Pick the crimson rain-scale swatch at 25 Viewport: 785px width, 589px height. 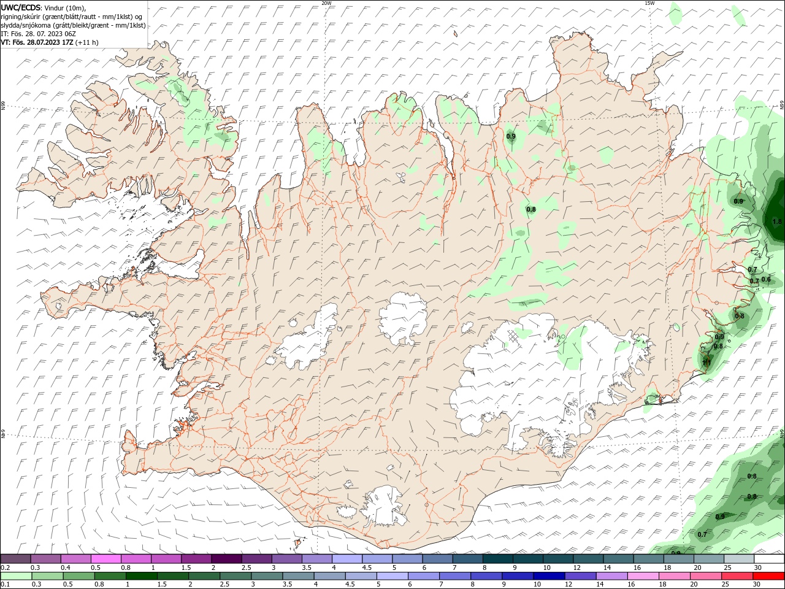pyautogui.click(x=738, y=576)
